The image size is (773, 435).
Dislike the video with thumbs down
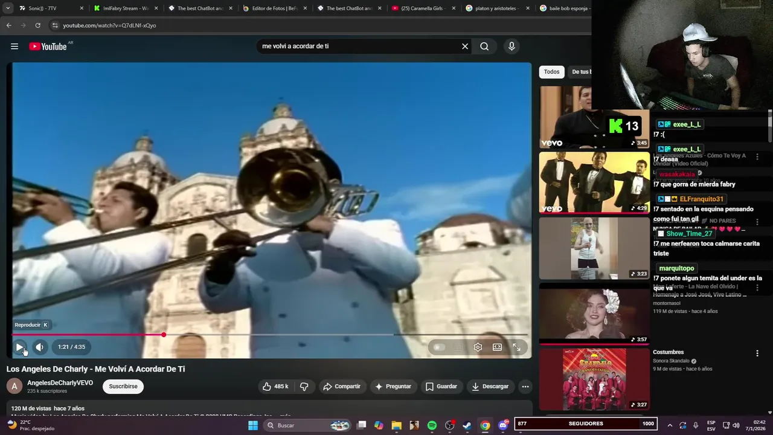[x=304, y=387]
